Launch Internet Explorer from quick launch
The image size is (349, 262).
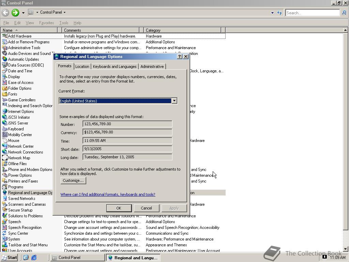tap(34, 258)
